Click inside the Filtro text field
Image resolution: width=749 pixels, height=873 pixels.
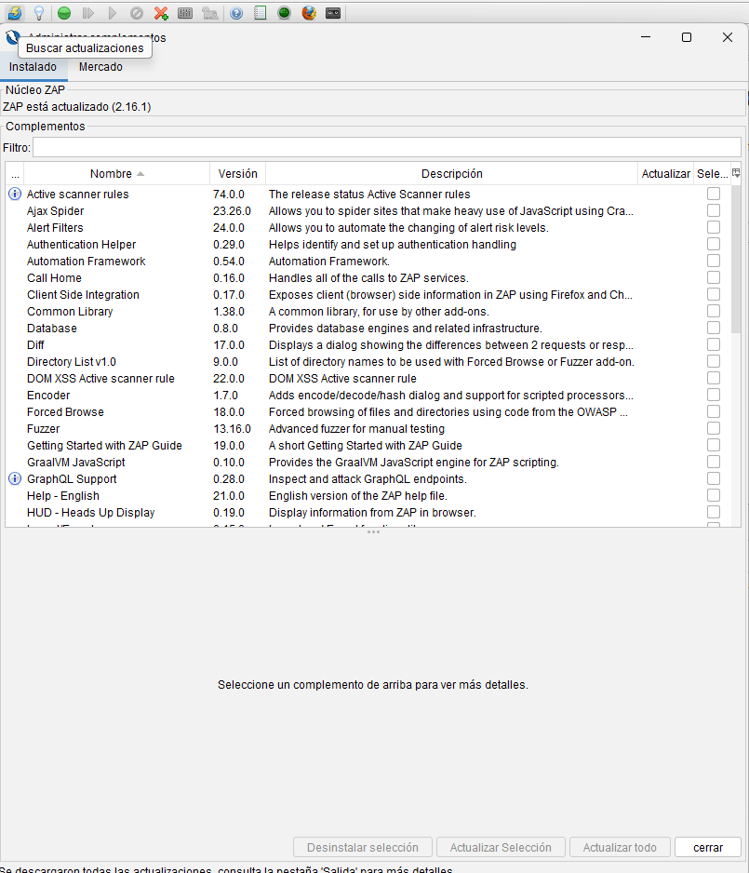(x=386, y=148)
